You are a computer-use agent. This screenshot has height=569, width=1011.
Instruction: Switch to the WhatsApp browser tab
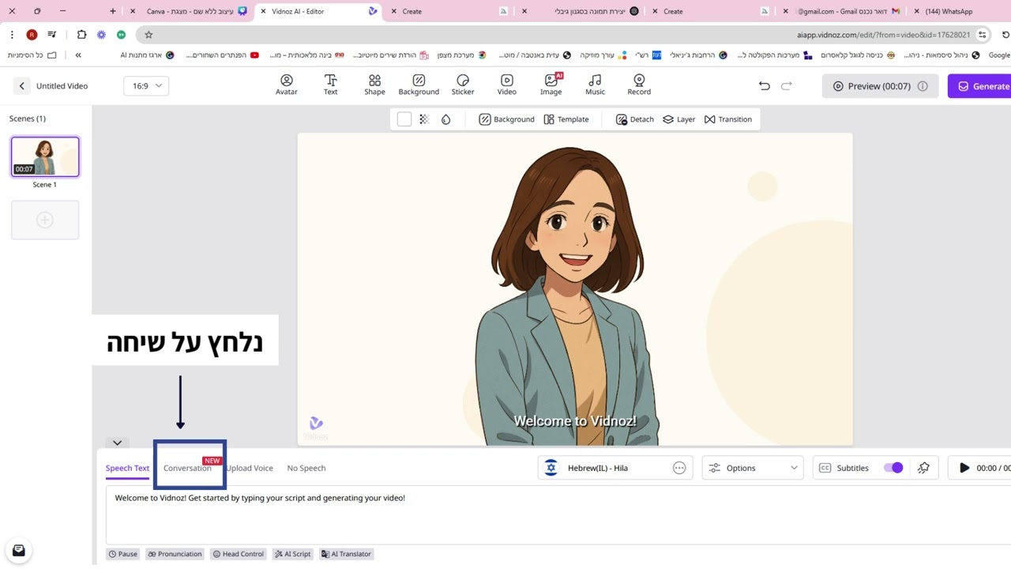(x=948, y=11)
